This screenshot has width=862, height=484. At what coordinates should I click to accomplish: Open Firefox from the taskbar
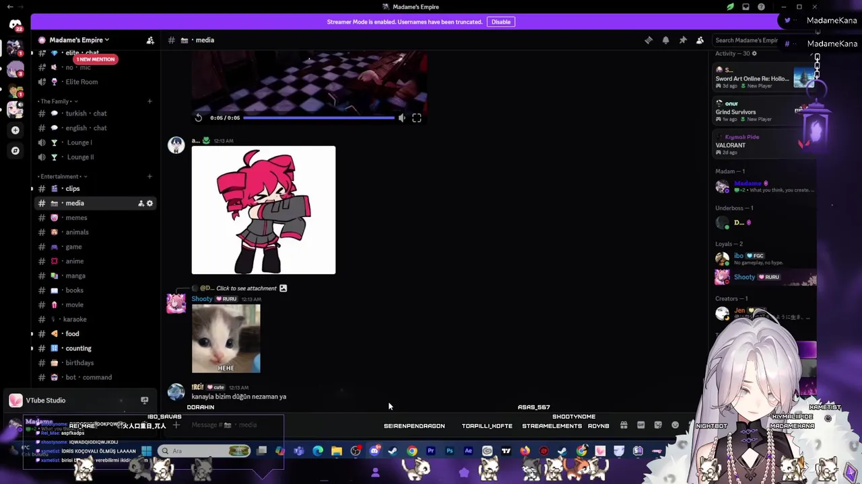tap(525, 451)
